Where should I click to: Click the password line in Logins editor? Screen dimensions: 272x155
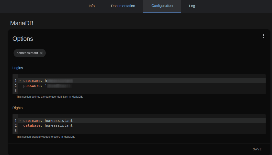click(142, 86)
